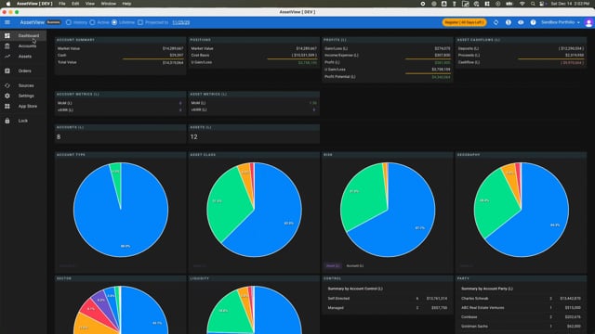The width and height of the screenshot is (595, 334).
Task: Open the macOS Apple menu
Action: [x=8, y=4]
